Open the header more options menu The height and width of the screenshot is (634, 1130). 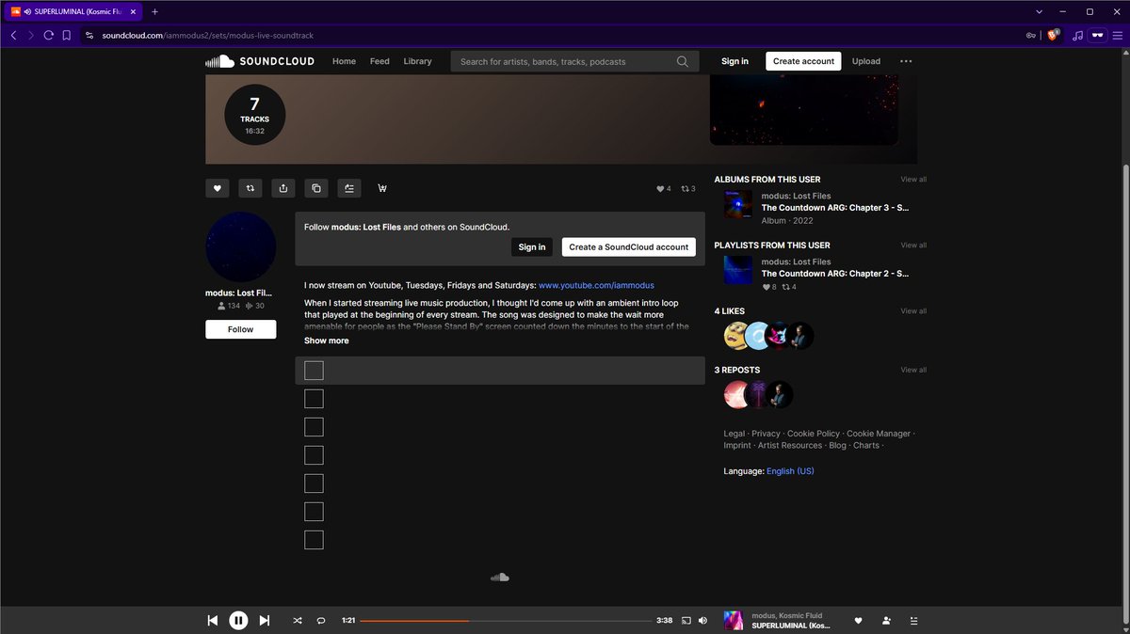click(x=906, y=61)
